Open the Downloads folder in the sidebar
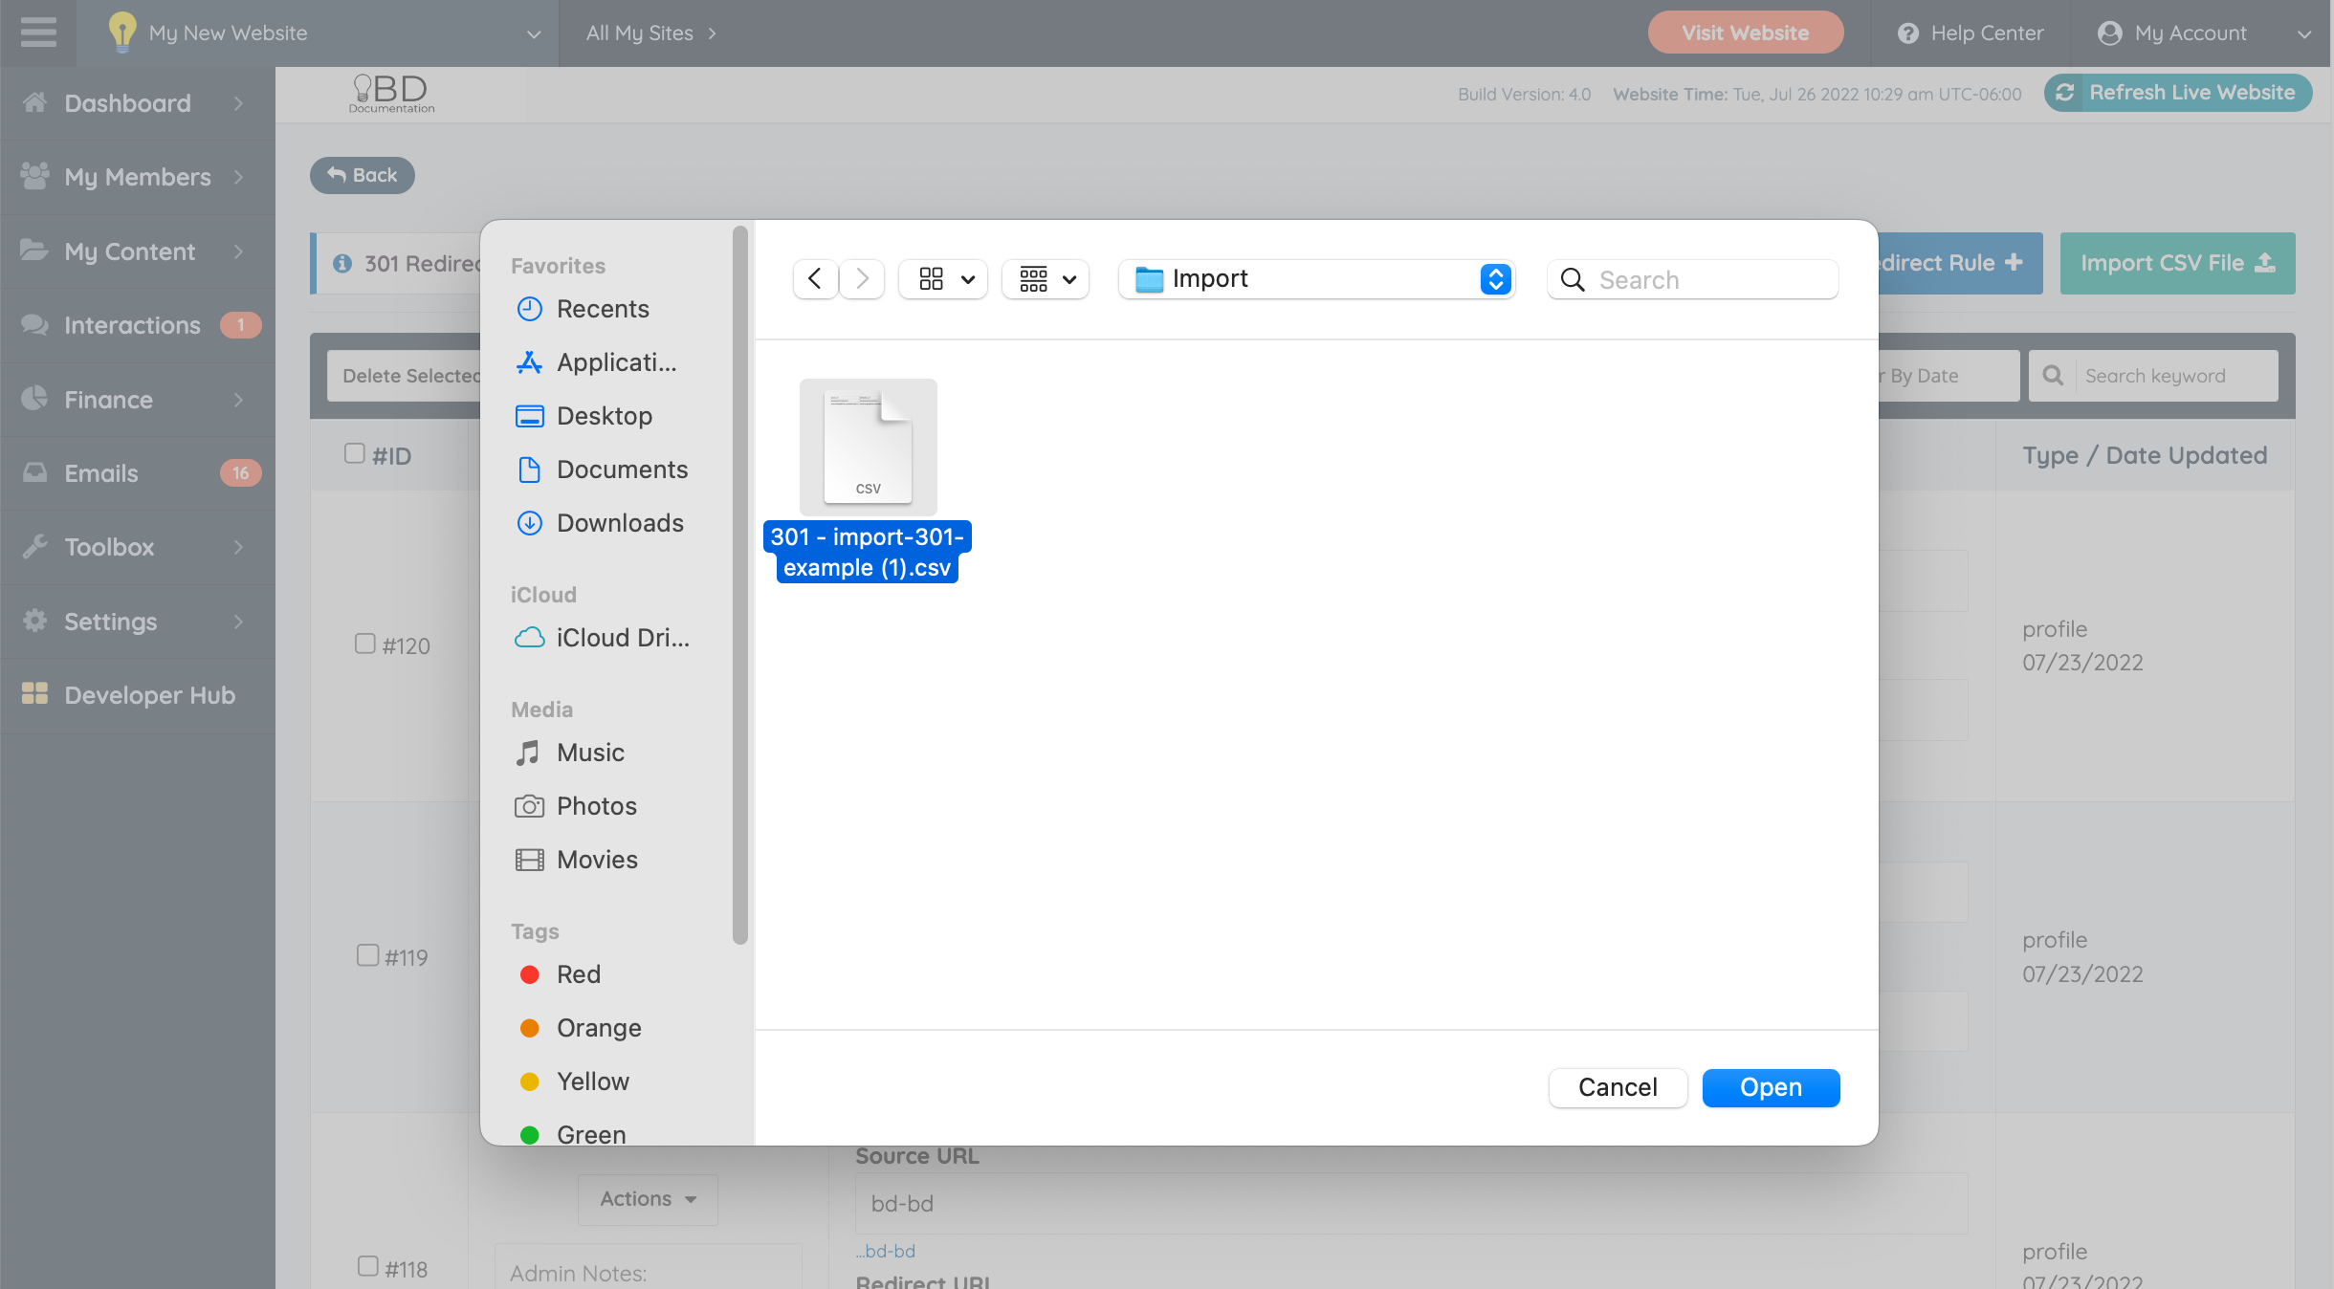2334x1289 pixels. pyautogui.click(x=619, y=523)
